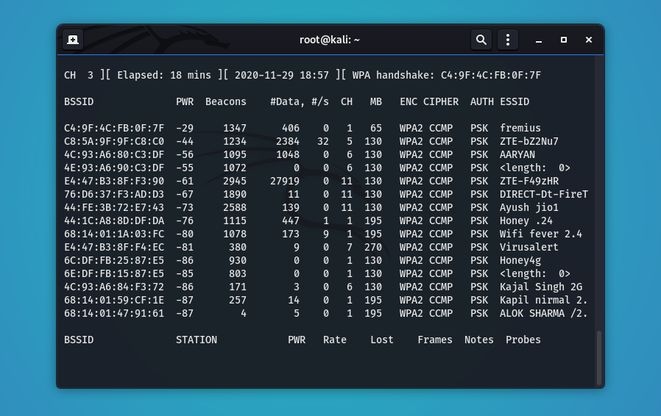Select BSSID 68:14:01:47:91:61
The width and height of the screenshot is (661, 416).
coord(114,314)
